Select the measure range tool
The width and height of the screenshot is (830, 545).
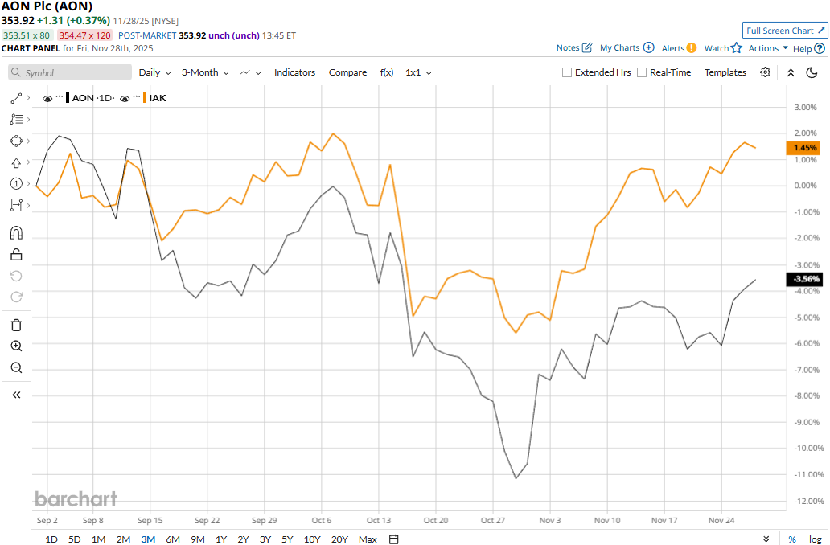[x=16, y=205]
